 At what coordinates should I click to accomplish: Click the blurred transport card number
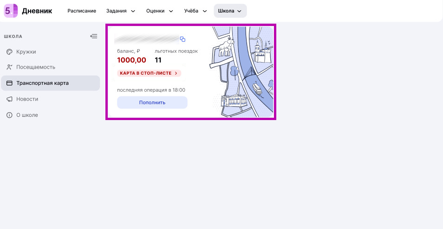[147, 39]
